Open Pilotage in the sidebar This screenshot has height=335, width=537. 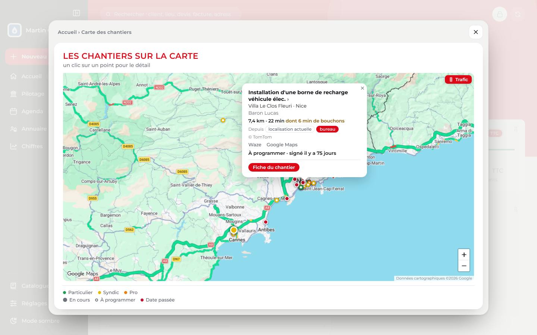tap(28, 94)
